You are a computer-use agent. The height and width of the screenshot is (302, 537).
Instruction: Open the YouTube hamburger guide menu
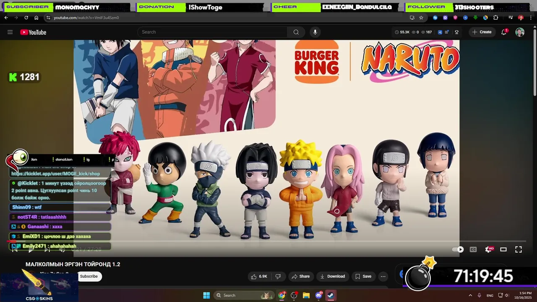[x=10, y=32]
